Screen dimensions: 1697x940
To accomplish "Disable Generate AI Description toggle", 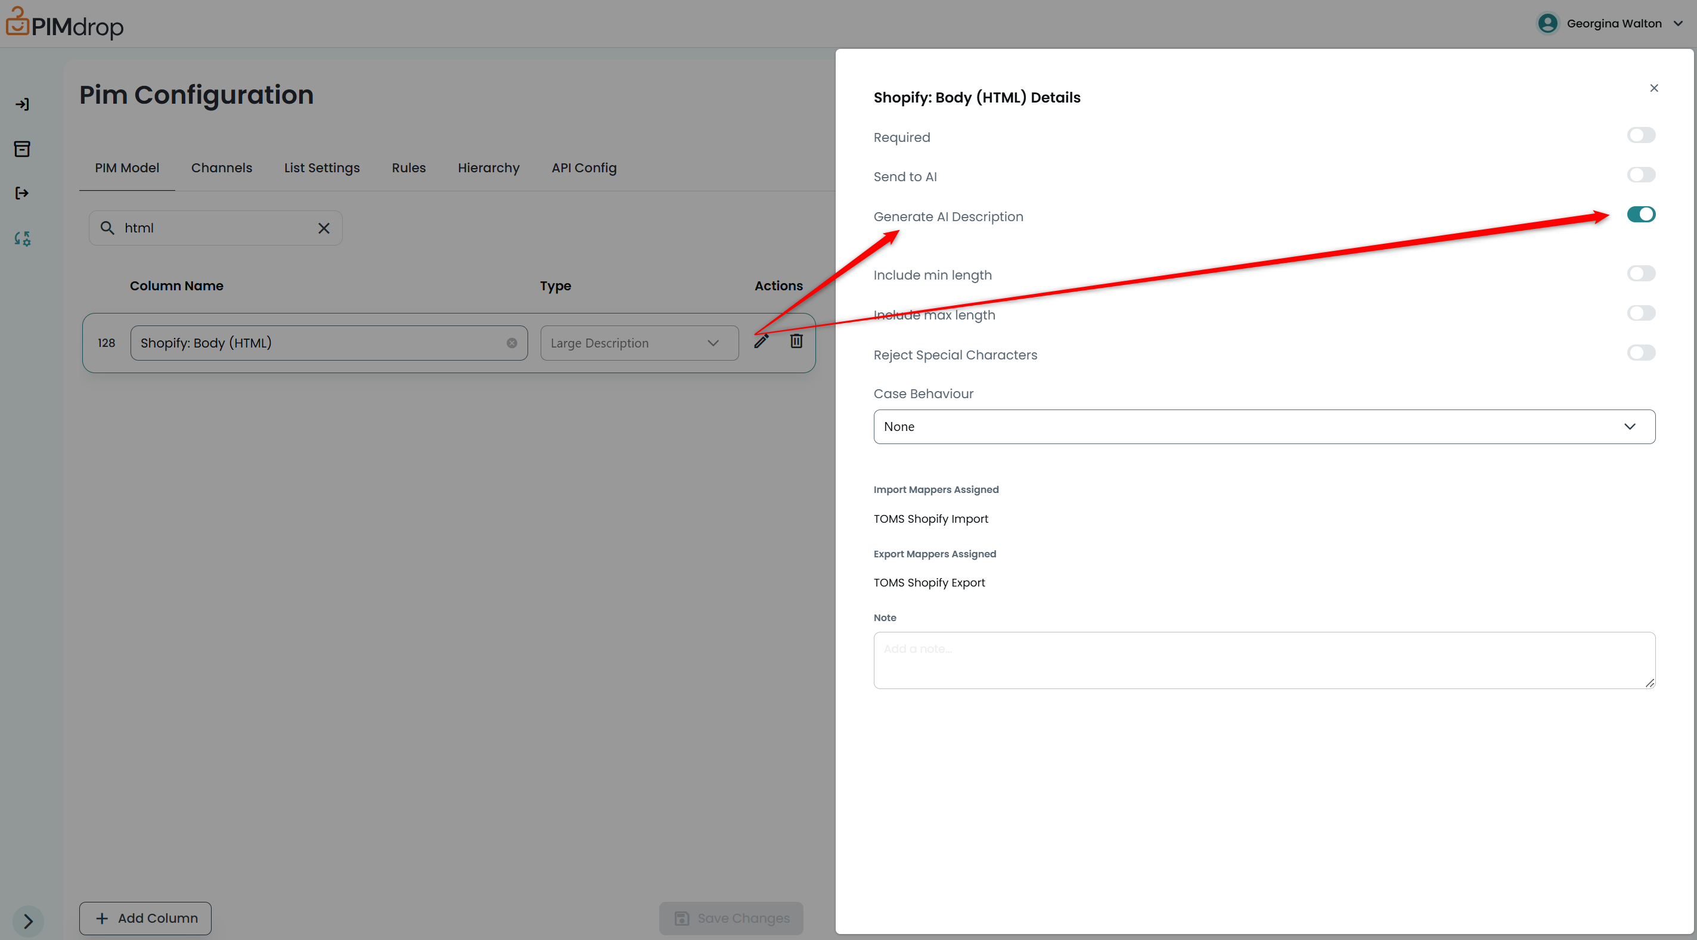I will pyautogui.click(x=1640, y=215).
